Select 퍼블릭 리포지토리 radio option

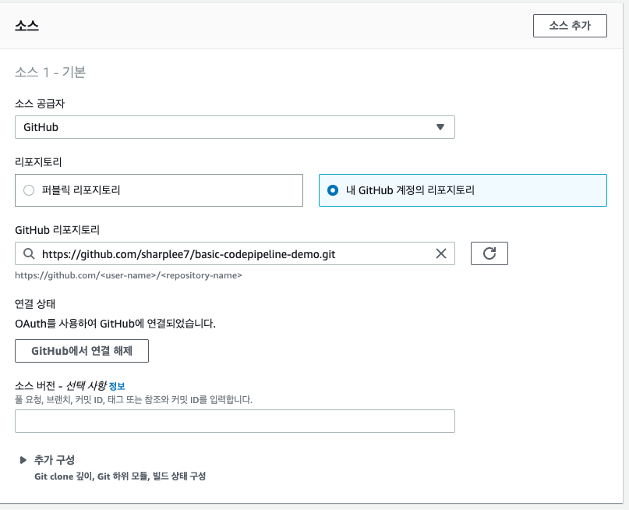[159, 190]
